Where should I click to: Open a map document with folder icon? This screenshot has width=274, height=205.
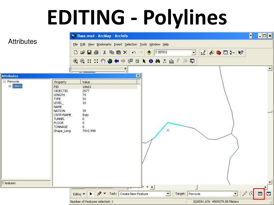pos(82,52)
